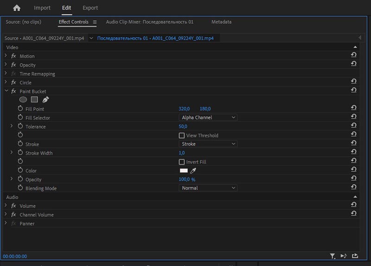The image size is (371, 266).
Task: Select the ellipse mask tool under Paint Bucket
Action: [x=23, y=99]
